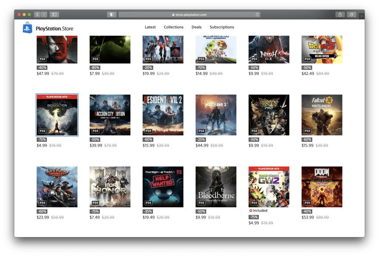This screenshot has height=256, width=379.
Task: Open the Dragon Ball Z Deluxe Edition thumbnail
Action: pos(322,50)
